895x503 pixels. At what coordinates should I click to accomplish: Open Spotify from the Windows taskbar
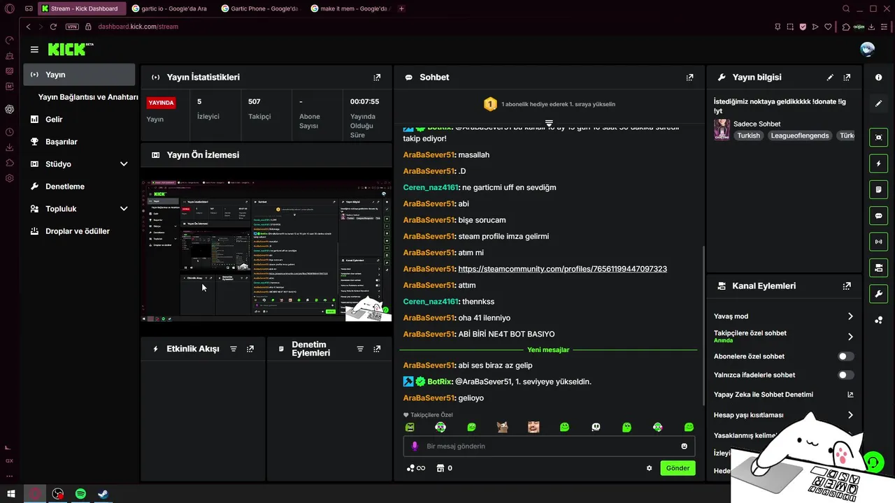pos(80,494)
